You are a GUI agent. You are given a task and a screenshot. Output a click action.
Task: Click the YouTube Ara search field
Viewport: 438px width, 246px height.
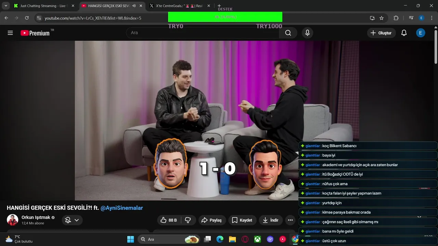coord(203,33)
